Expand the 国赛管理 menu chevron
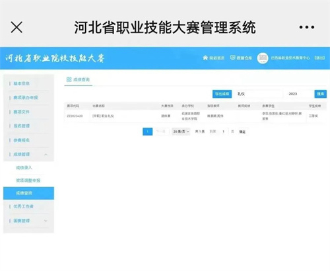330x271 pixels. [x=46, y=221]
